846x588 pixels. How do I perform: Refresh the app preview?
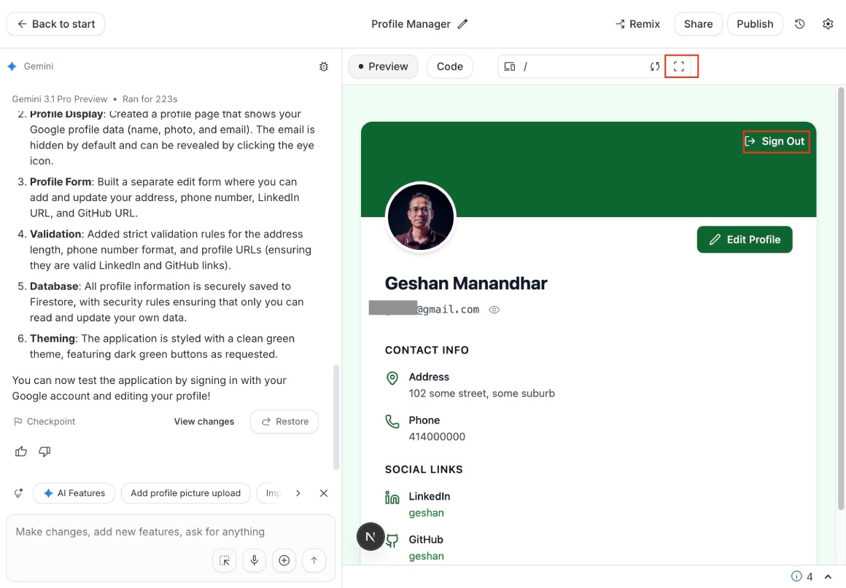click(x=654, y=66)
